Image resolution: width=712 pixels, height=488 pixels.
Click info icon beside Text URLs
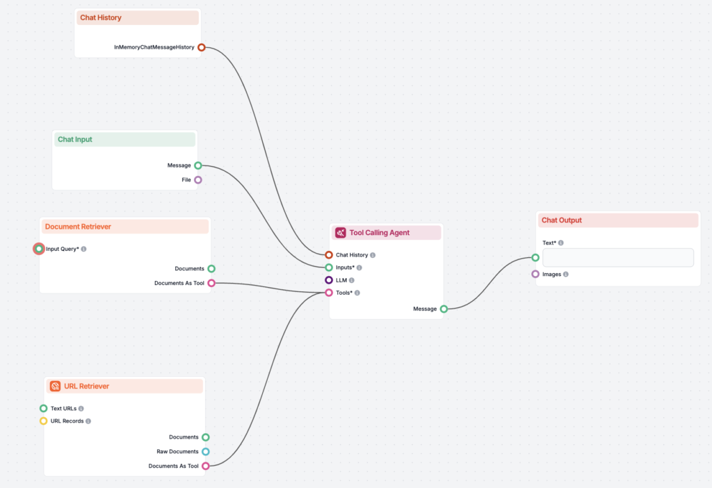[x=81, y=409]
